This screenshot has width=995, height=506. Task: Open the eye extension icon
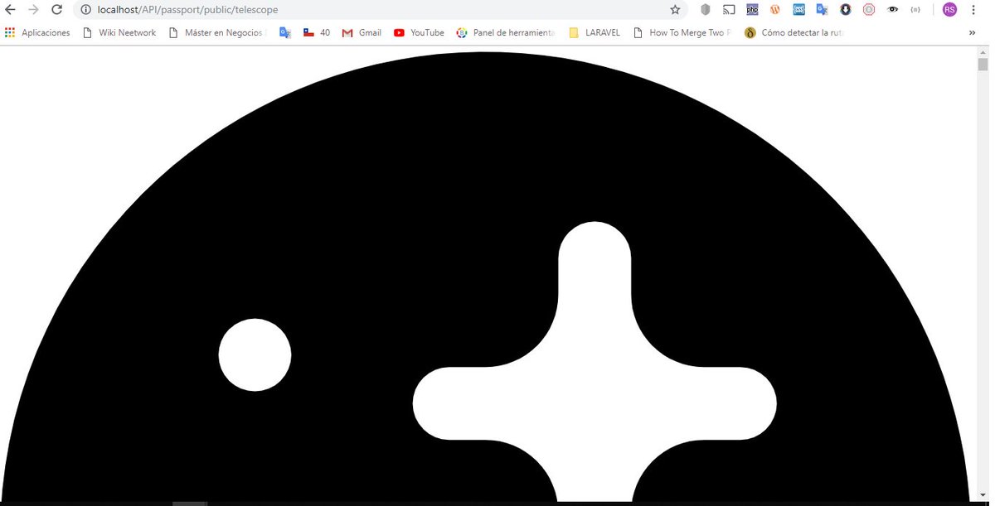892,10
